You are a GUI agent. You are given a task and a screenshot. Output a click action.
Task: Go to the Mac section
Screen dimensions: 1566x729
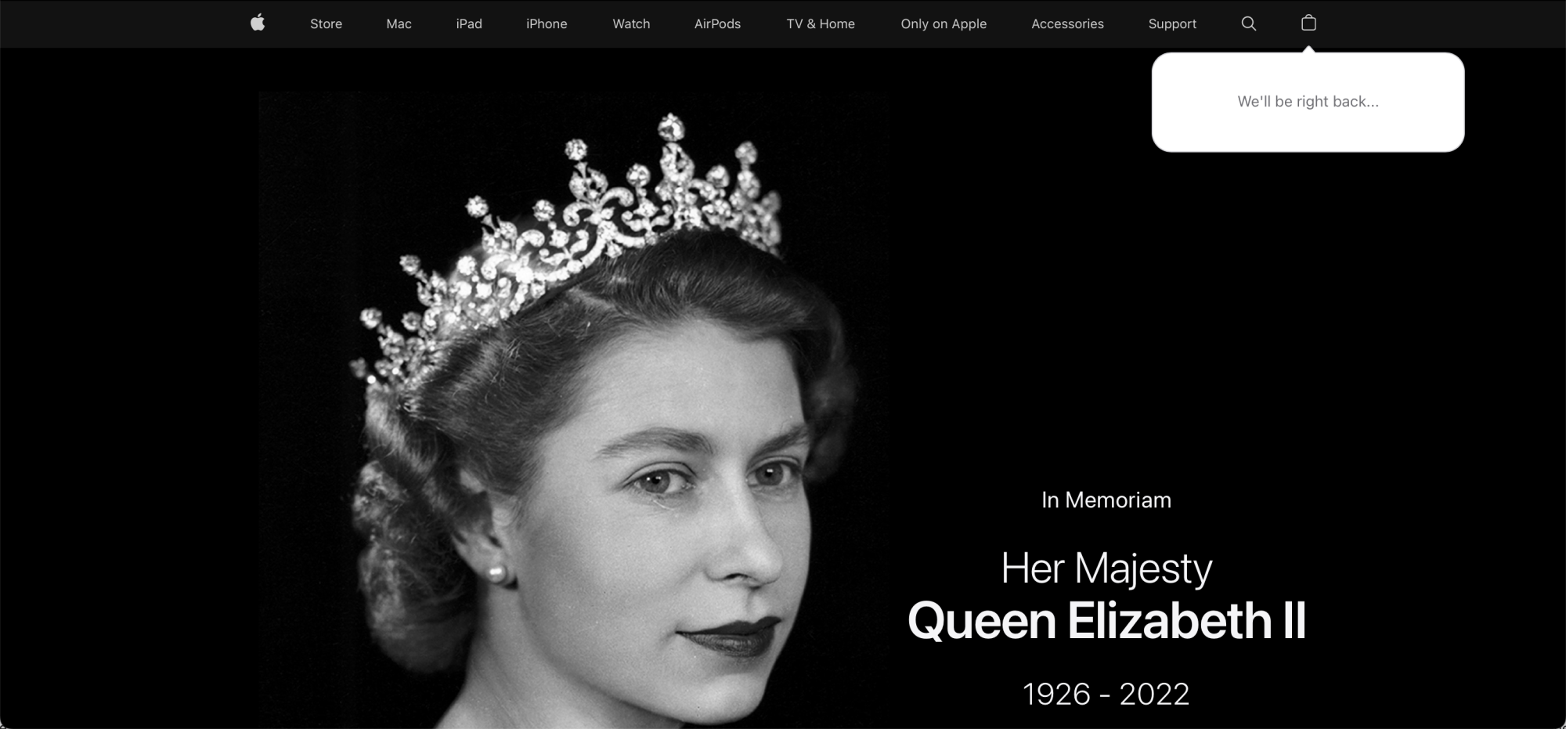[399, 23]
